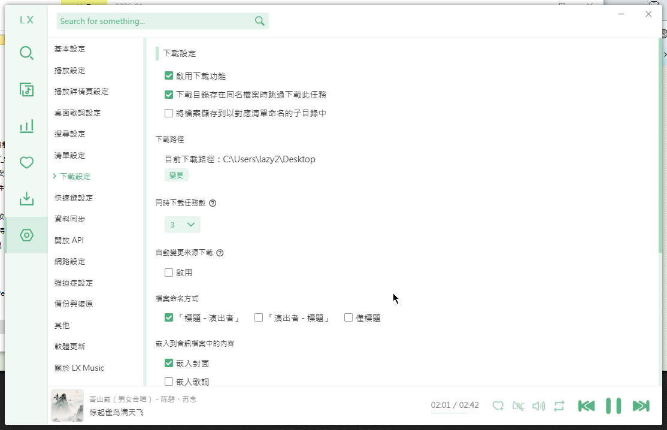Enable 嵌入歌詞 checkbox
Screen dimensions: 667x430
(169, 381)
